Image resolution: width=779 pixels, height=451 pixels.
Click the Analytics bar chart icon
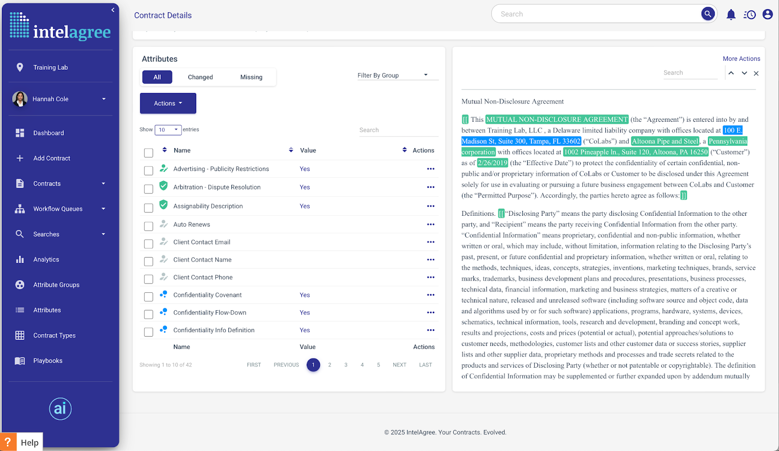19,260
